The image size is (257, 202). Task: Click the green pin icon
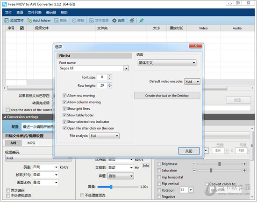[x=142, y=21]
